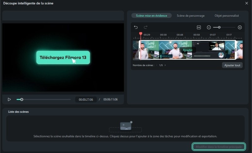
Task: Click the Téléchargez Filmora 13 preview graphic
Action: [x=63, y=57]
